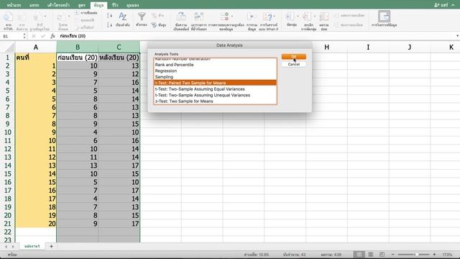Click the Name Box showing B1
Screen dimensions: 460x259
(11, 36)
